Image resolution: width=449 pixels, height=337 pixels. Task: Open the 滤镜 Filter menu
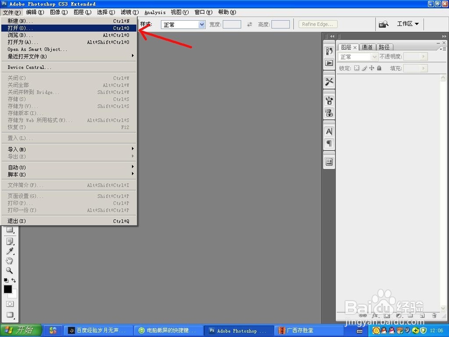129,12
